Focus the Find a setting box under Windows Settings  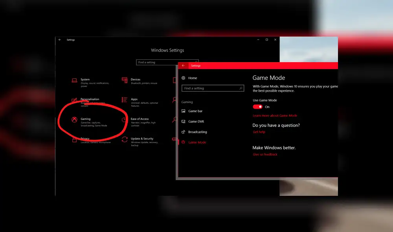pos(157,63)
